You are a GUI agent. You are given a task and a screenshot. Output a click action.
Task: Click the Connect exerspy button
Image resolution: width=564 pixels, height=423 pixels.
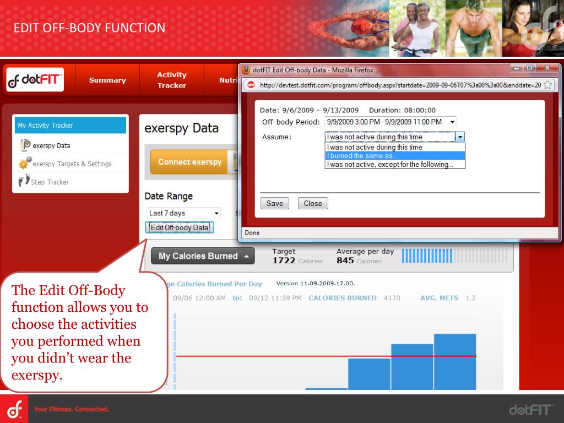189,162
